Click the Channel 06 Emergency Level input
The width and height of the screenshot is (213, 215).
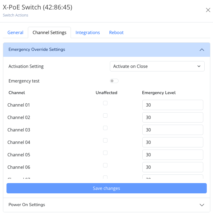(173, 167)
